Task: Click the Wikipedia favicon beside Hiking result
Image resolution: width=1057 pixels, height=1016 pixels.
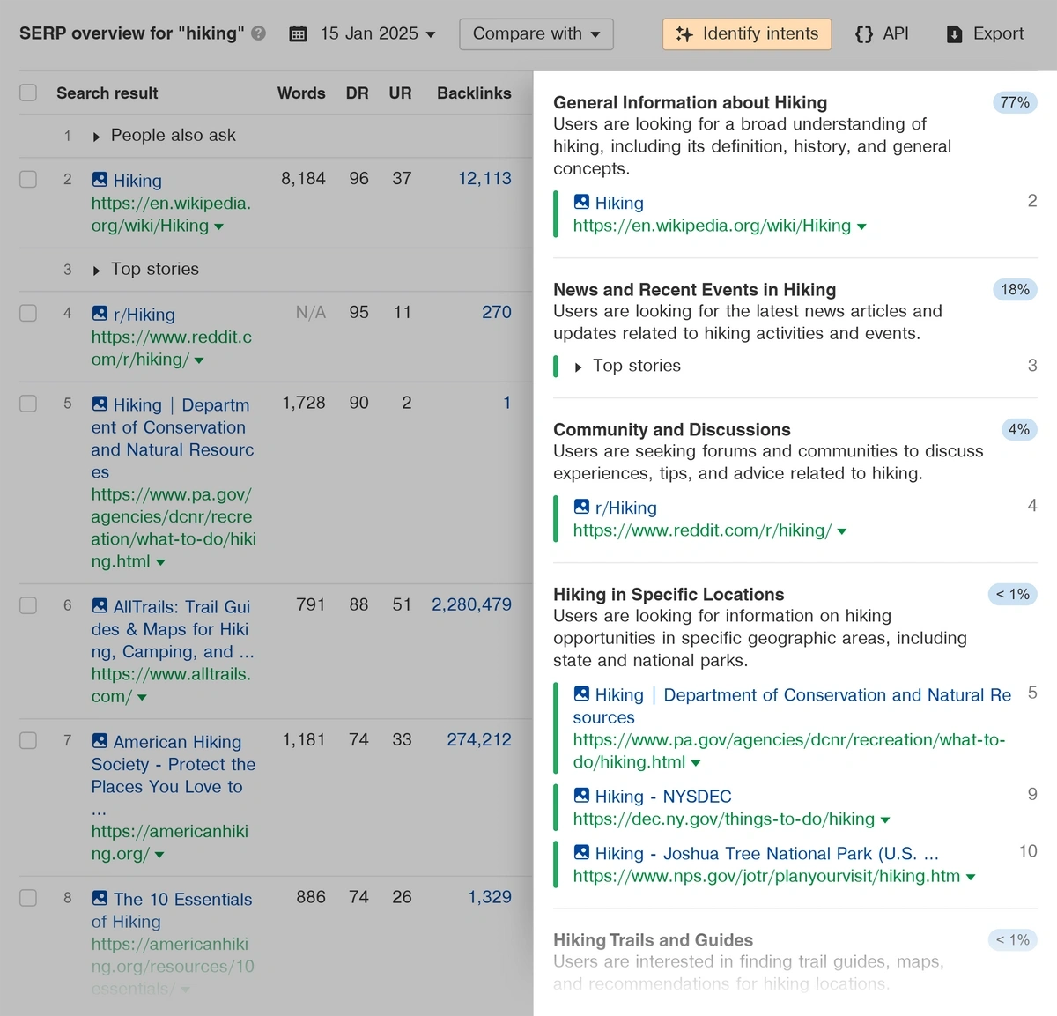Action: pyautogui.click(x=98, y=180)
